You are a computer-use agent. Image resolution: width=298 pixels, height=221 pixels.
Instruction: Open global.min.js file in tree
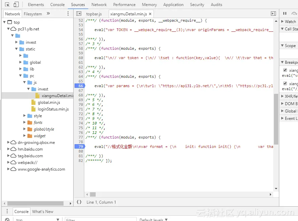coord(49,102)
